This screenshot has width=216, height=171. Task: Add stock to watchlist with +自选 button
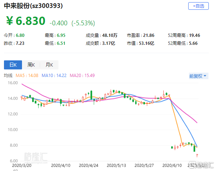(198, 6)
